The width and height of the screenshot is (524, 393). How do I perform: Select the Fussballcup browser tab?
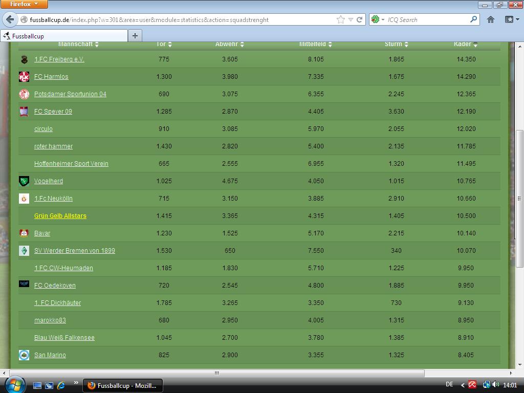coord(64,36)
